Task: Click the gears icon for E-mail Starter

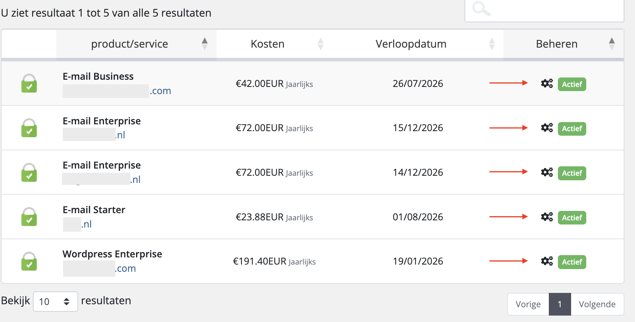Action: point(547,217)
